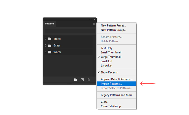Close the Patterns panel with X icon
189x115 pixels.
click(x=94, y=19)
